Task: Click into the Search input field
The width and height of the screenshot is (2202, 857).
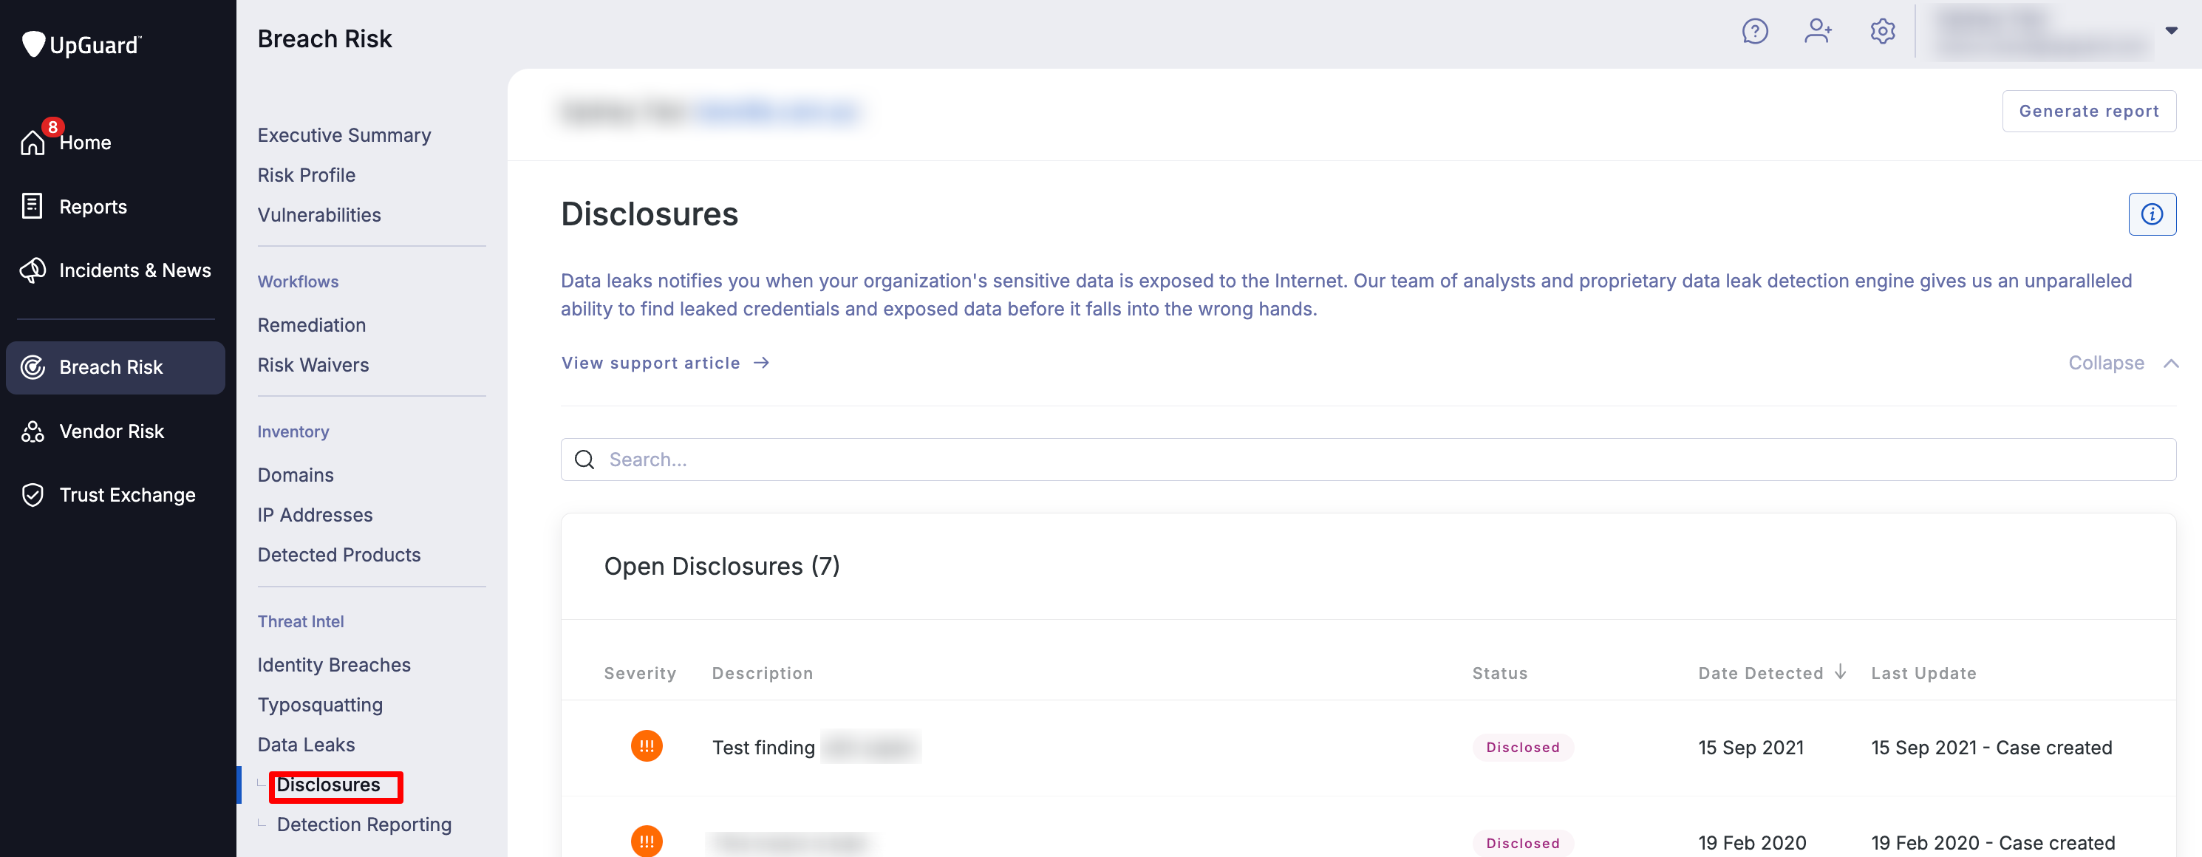Action: pos(1368,460)
